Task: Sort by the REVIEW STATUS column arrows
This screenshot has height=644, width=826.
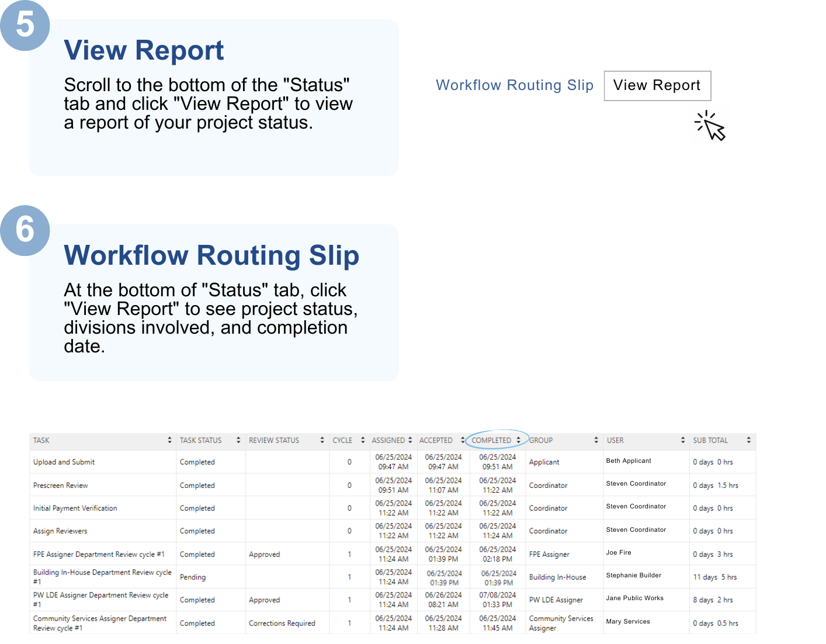Action: [x=322, y=440]
